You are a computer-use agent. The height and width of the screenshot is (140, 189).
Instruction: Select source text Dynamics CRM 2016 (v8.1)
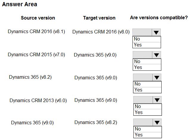36,32
